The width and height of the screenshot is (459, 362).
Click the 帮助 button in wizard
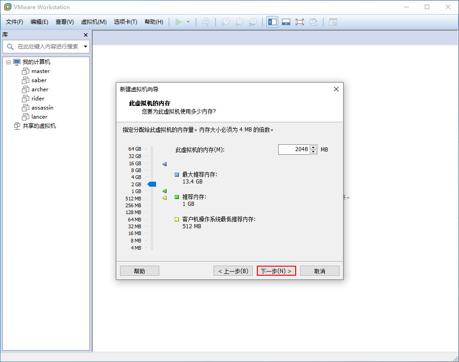139,270
